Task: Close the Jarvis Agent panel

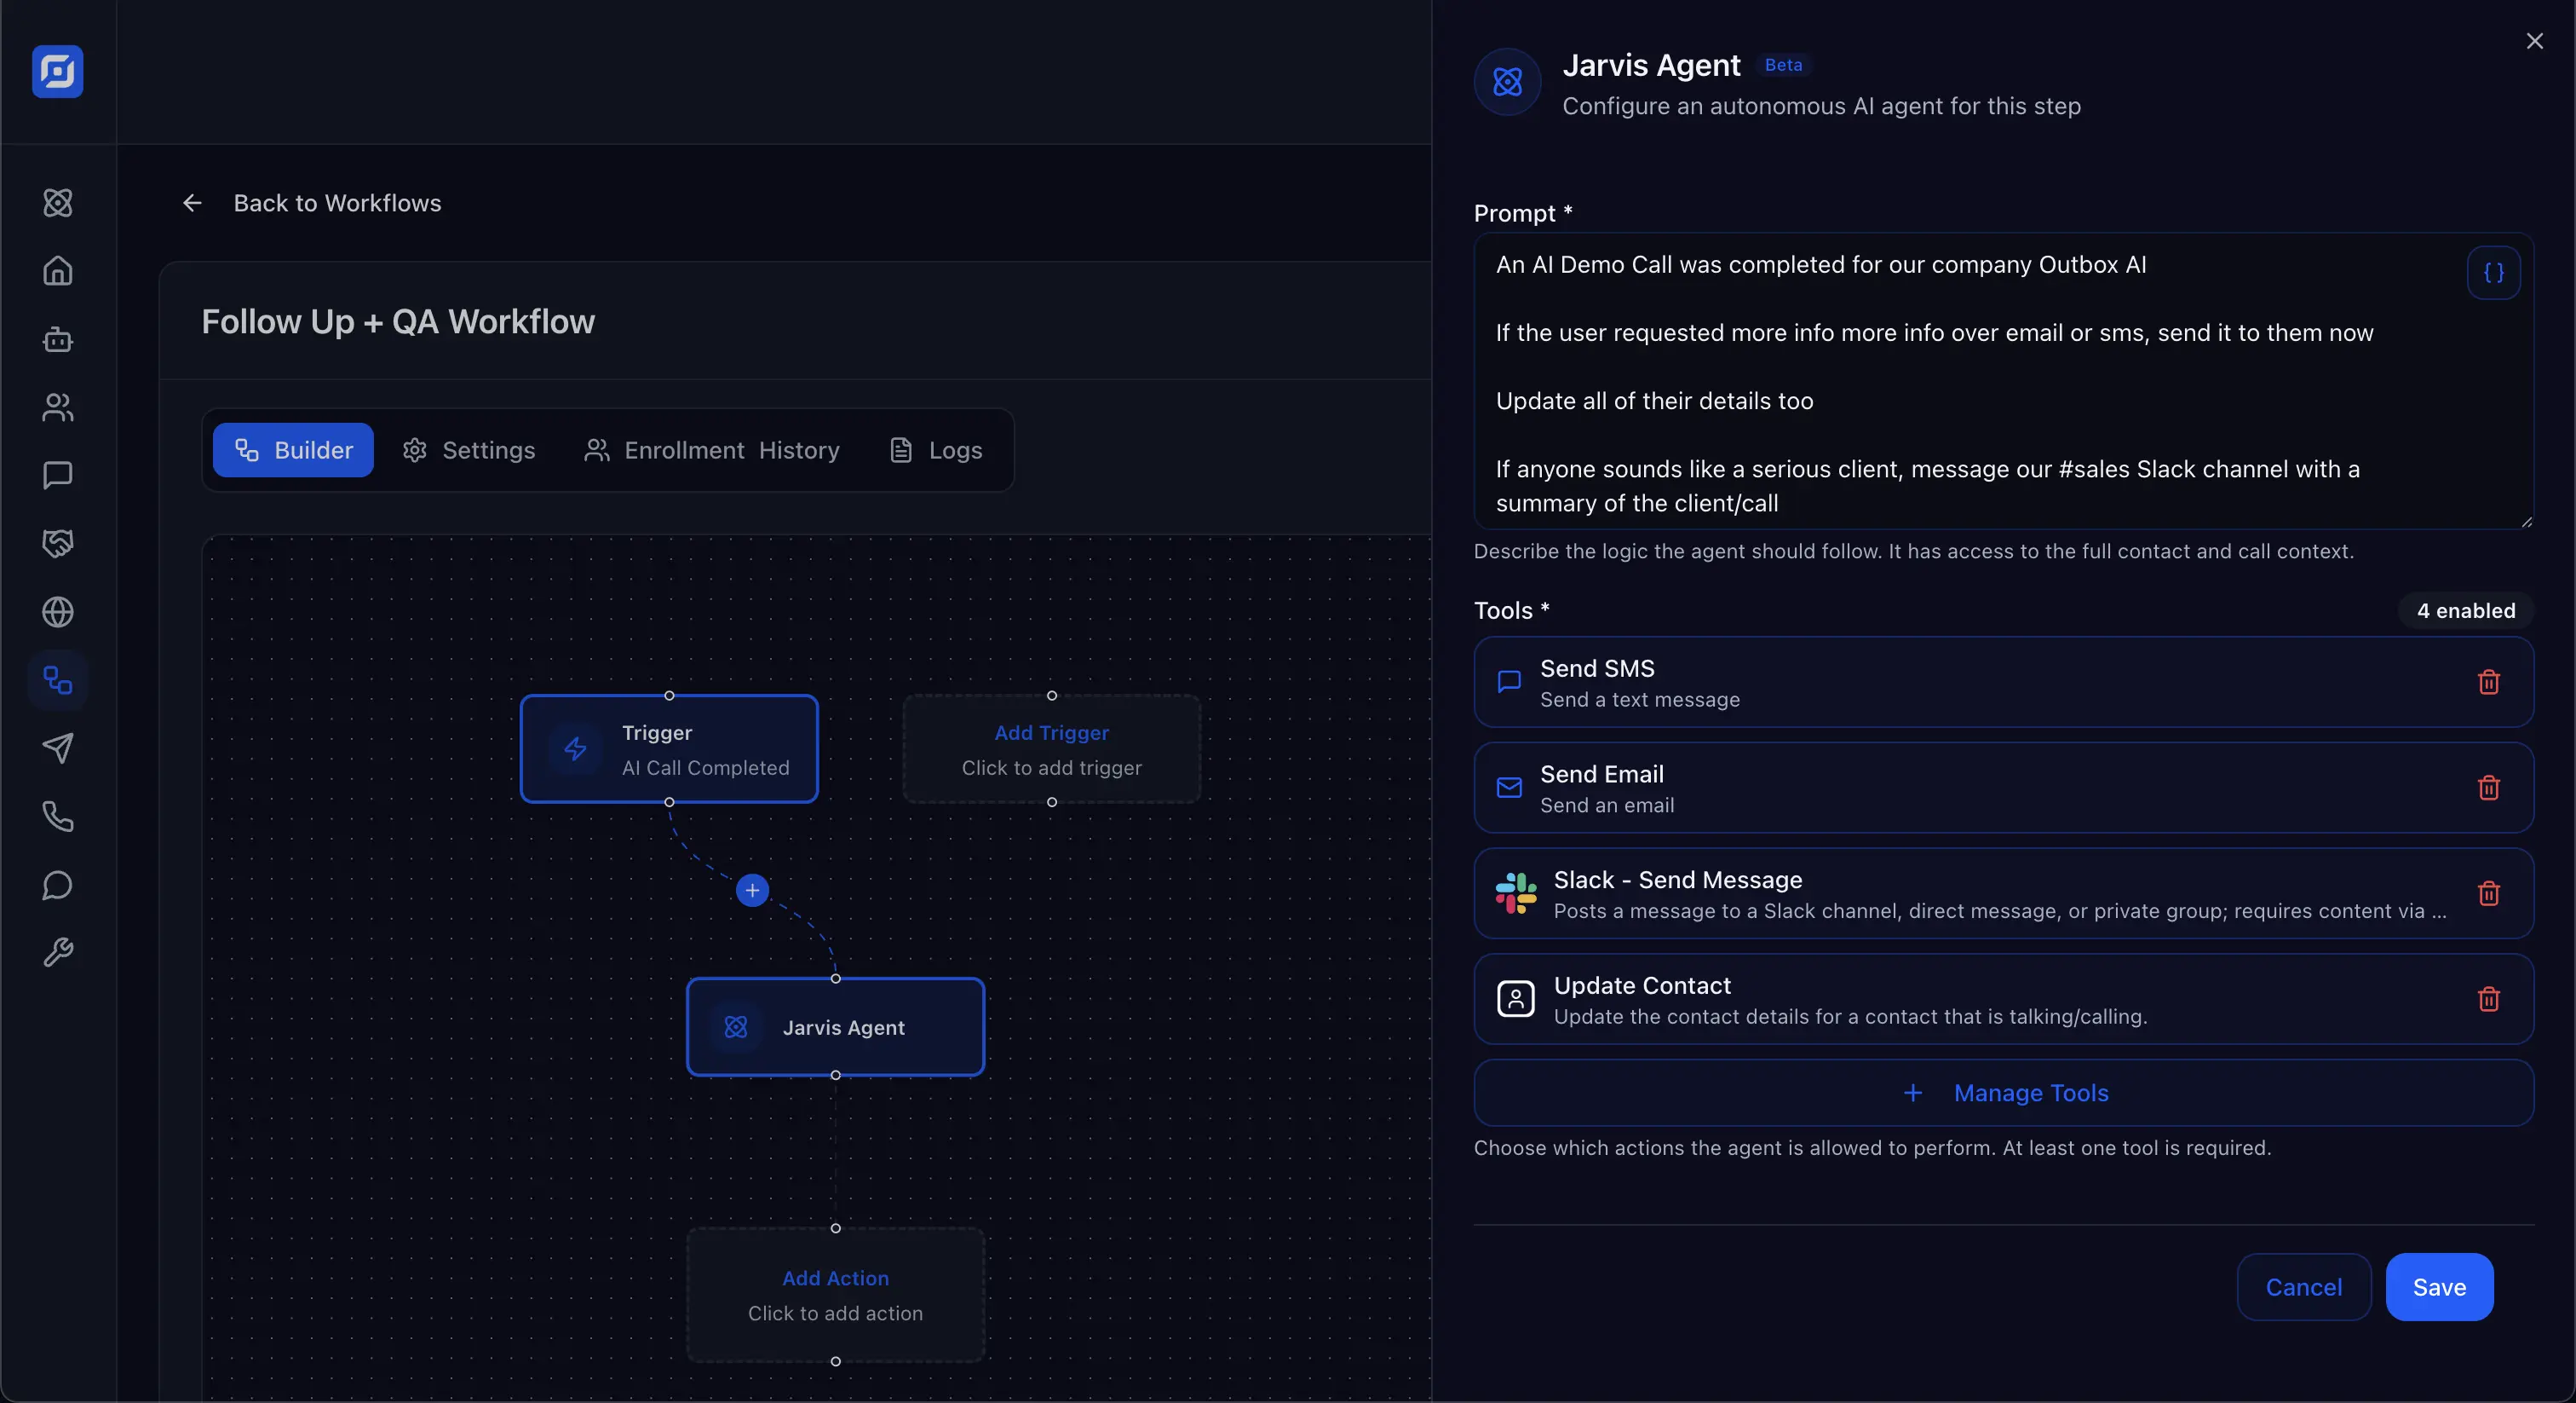Action: 2534,41
